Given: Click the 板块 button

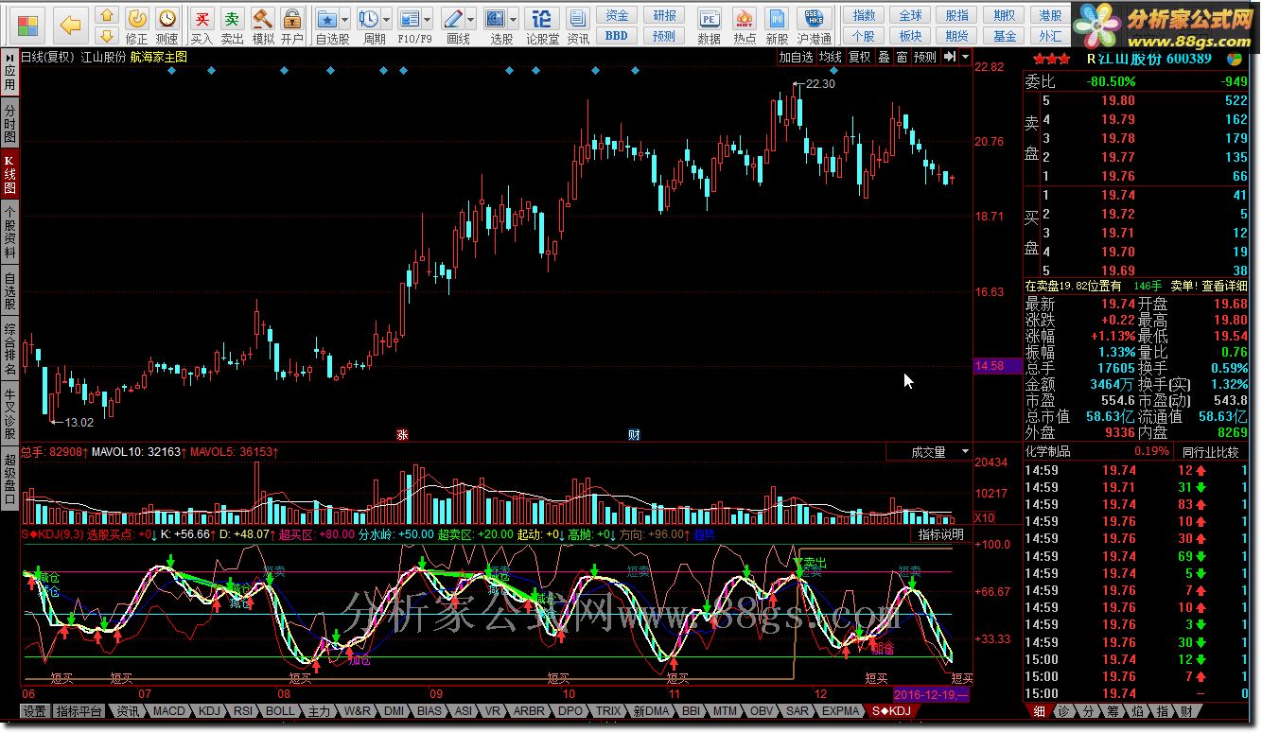Looking at the screenshot, I should pos(910,36).
